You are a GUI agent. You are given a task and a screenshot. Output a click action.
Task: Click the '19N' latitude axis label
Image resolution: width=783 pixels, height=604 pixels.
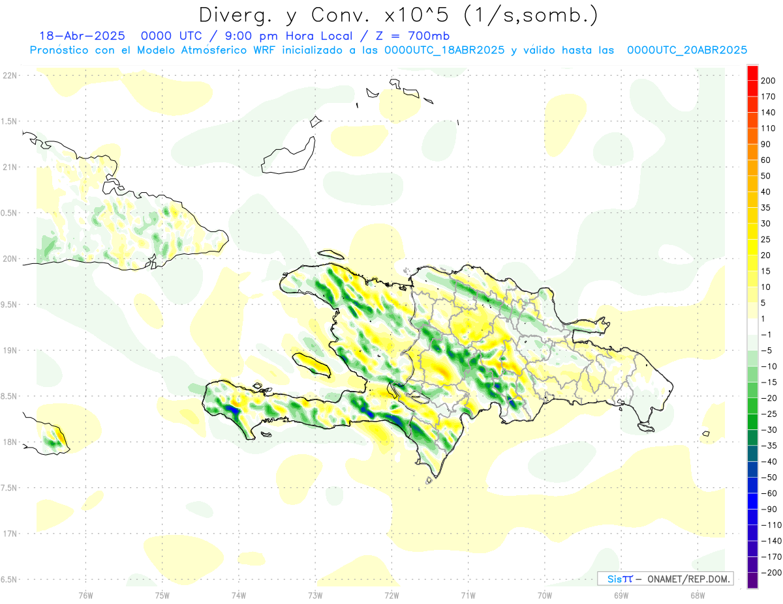point(10,350)
